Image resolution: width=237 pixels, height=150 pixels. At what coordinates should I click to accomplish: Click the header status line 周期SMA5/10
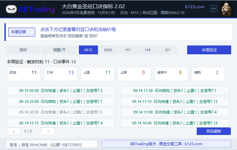pyautogui.click(x=123, y=13)
